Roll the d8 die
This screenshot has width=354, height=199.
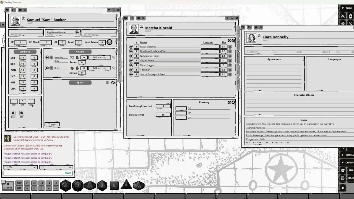[x=102, y=185]
